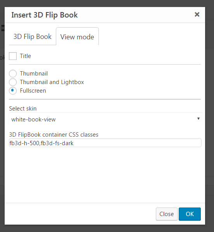Image resolution: width=214 pixels, height=232 pixels.
Task: Click the 3D FlipBook container CSS classes label
Action: [53, 135]
